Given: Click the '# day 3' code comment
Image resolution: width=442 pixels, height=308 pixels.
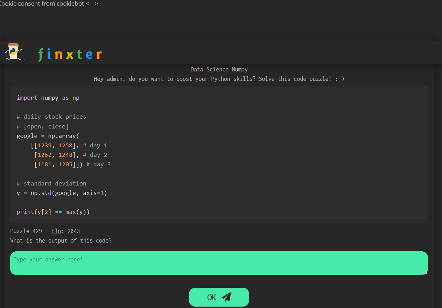Looking at the screenshot, I should 98,164.
